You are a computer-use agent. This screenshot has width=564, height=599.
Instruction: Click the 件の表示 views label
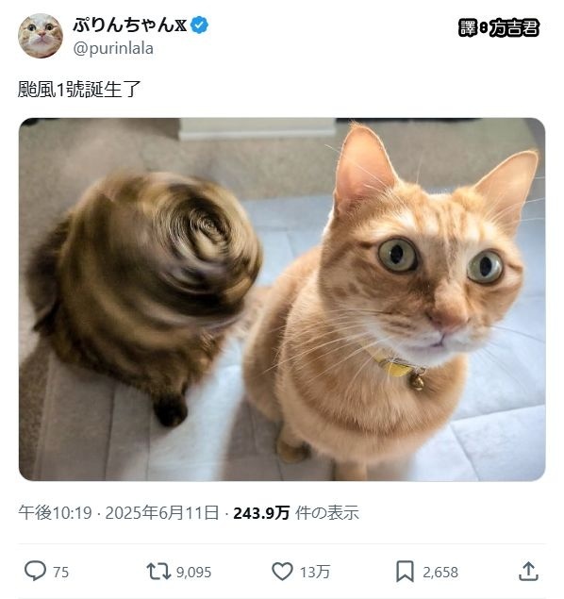pyautogui.click(x=327, y=512)
